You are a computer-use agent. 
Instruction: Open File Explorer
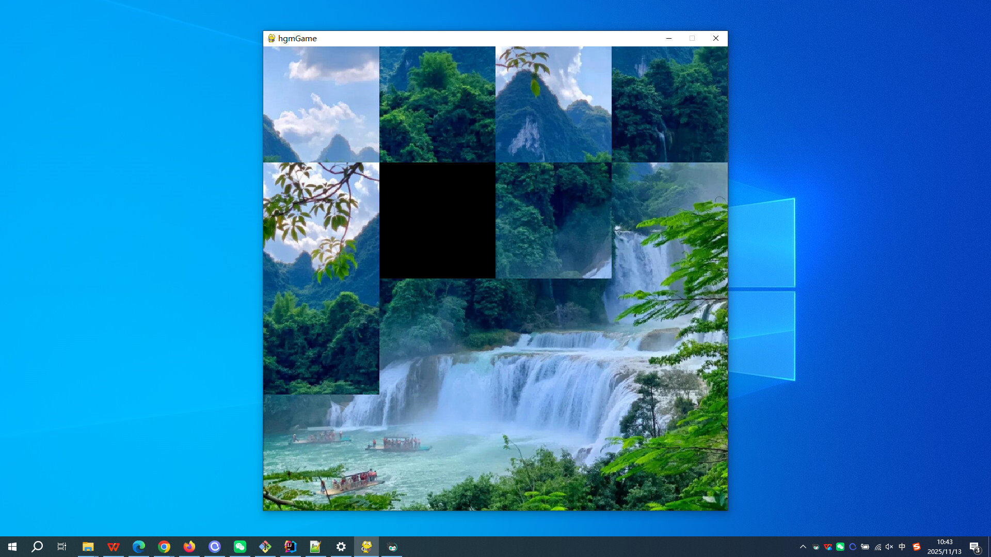click(88, 546)
